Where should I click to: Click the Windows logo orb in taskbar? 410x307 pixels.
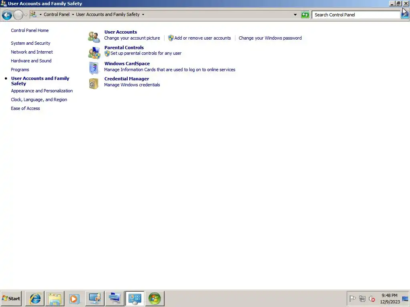click(x=155, y=298)
